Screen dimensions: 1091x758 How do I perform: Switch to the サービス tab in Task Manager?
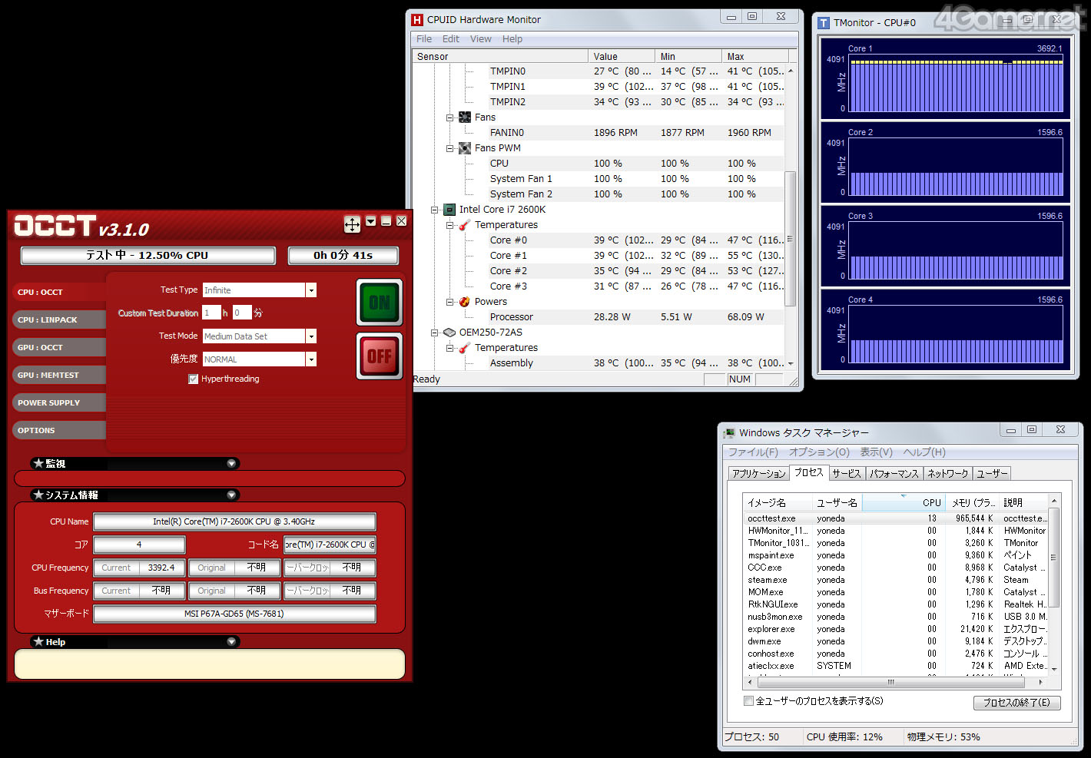pyautogui.click(x=847, y=474)
